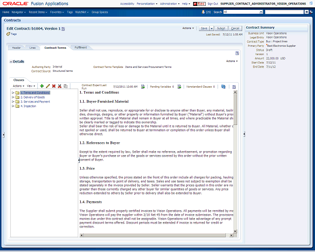Click the Delivery of Goods folder icon
The width and height of the screenshot is (315, 252).
pyautogui.click(x=18, y=97)
